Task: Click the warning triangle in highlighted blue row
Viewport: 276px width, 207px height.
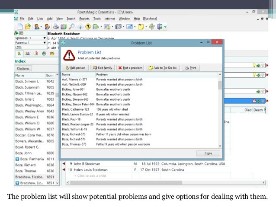Action: 254,101
